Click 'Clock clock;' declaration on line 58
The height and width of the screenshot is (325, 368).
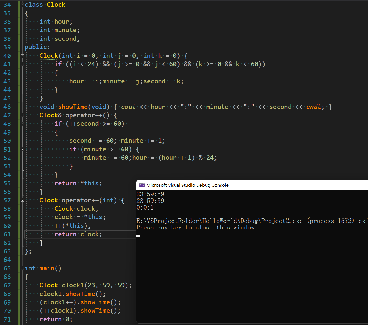76,209
